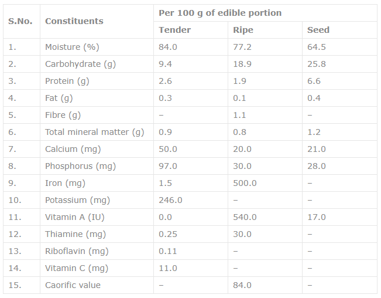Click the Ripe column header

click(243, 30)
